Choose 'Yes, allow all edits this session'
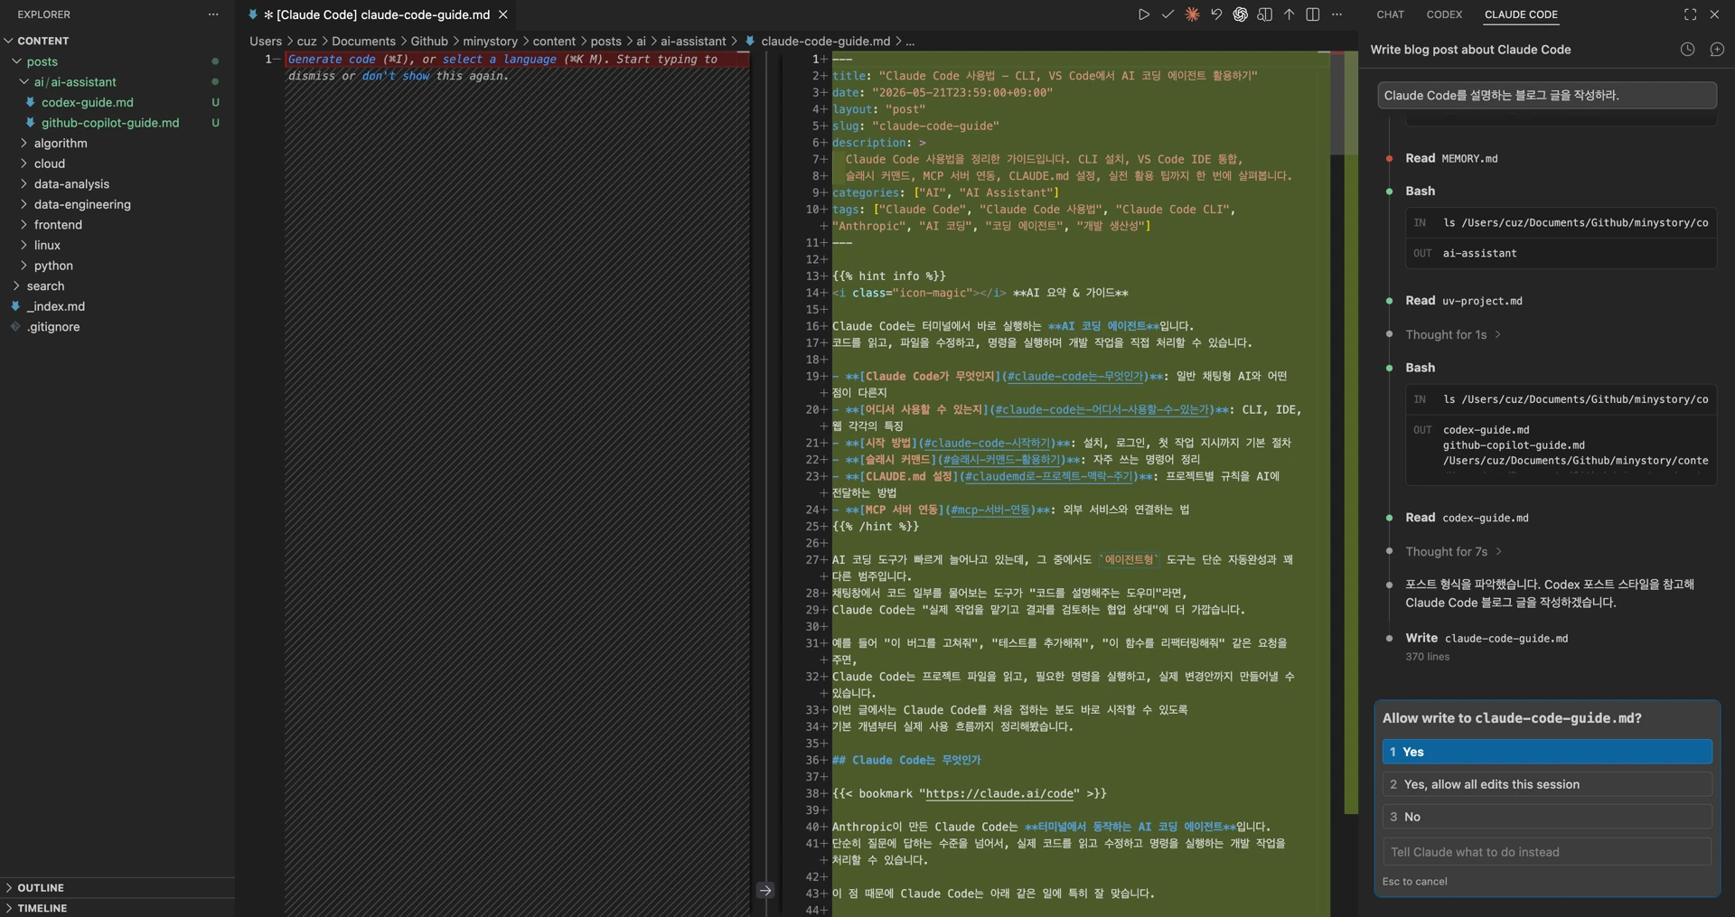The height and width of the screenshot is (917, 1735). [x=1547, y=784]
